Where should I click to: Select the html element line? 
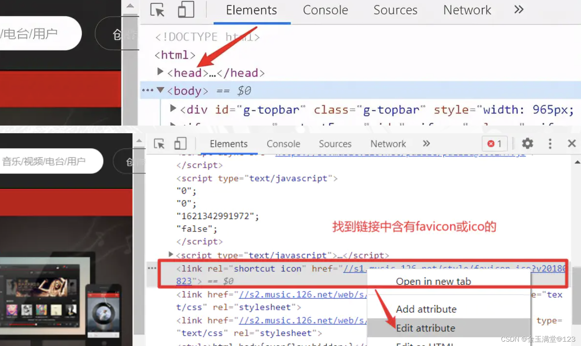(x=175, y=55)
